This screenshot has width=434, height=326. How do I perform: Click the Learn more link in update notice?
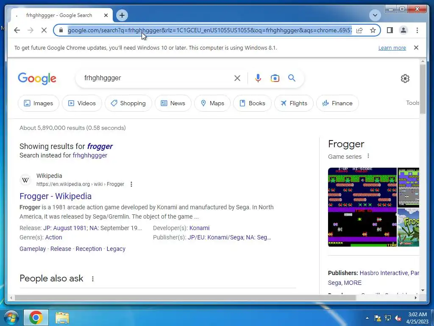tap(392, 48)
